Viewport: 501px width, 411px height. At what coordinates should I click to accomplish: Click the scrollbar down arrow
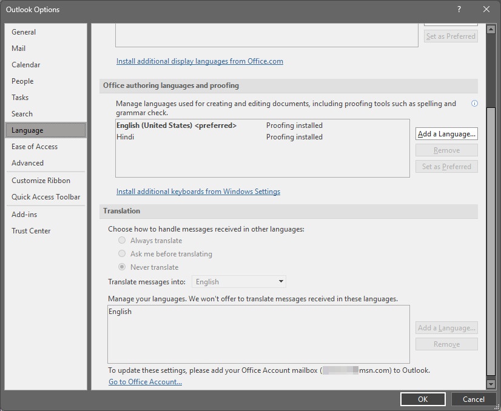click(491, 384)
